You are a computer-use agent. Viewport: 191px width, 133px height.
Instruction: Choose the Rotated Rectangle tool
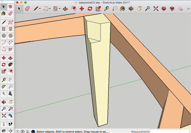[11, 29]
